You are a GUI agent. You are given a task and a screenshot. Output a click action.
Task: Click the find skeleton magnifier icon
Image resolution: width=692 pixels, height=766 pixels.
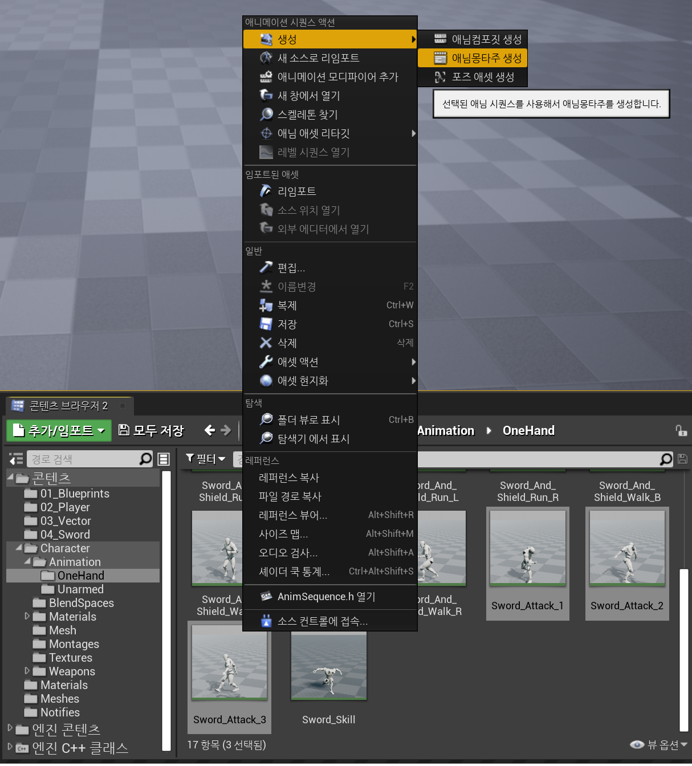tap(266, 115)
